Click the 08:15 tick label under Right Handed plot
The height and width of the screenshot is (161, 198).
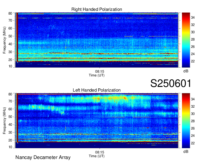pos(100,71)
